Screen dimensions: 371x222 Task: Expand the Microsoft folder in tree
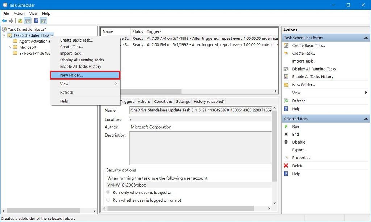click(x=10, y=47)
